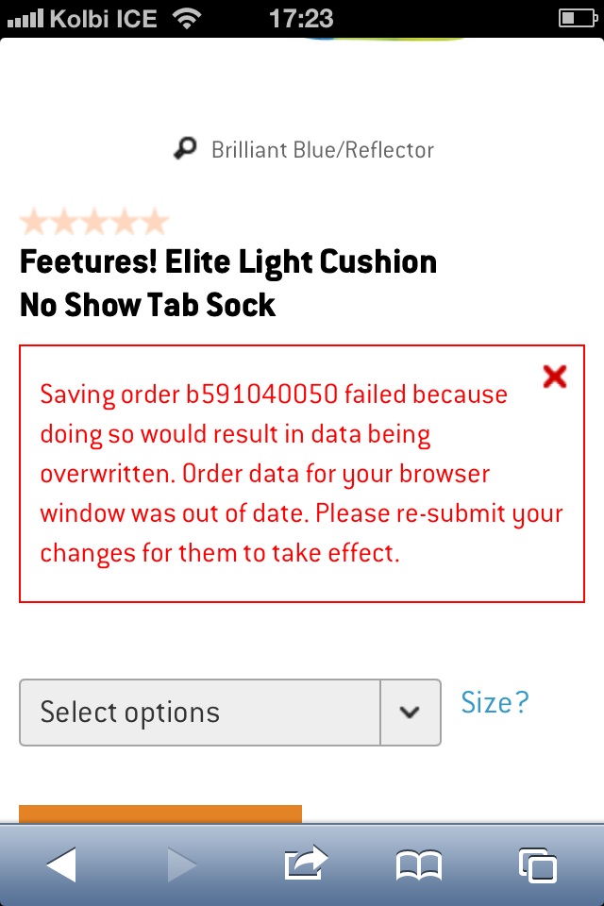The height and width of the screenshot is (906, 604).
Task: Click the magnifier zoom icon
Action: [185, 148]
